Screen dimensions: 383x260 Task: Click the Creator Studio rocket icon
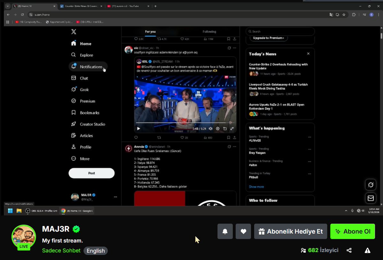(x=74, y=124)
